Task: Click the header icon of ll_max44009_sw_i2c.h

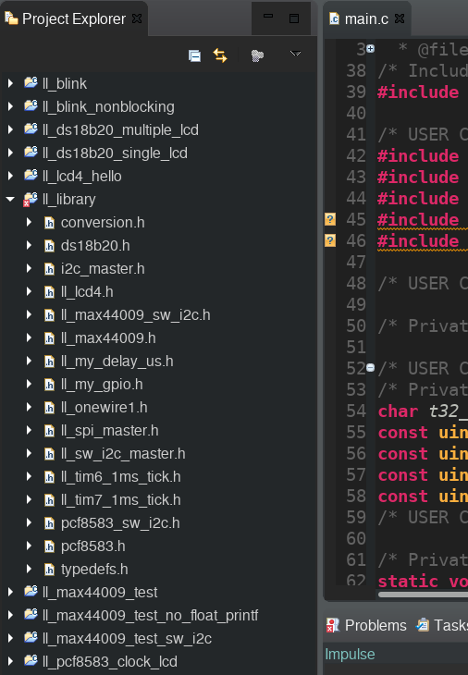Action: click(x=49, y=315)
